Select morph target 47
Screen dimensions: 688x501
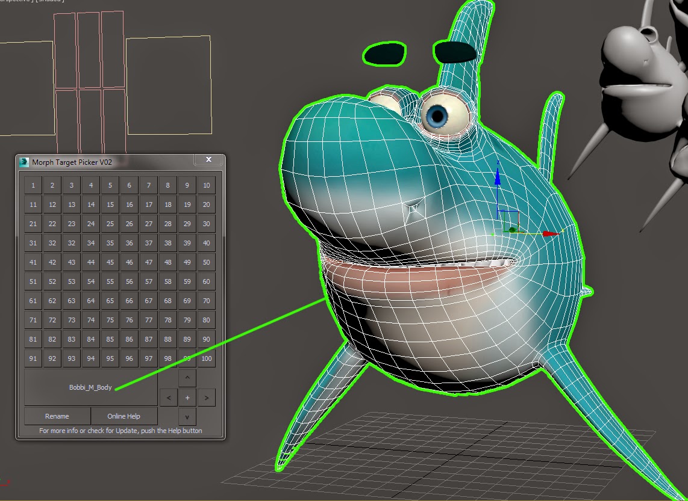[149, 262]
